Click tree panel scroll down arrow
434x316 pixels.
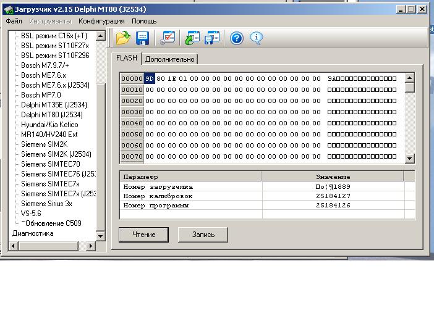[101, 236]
